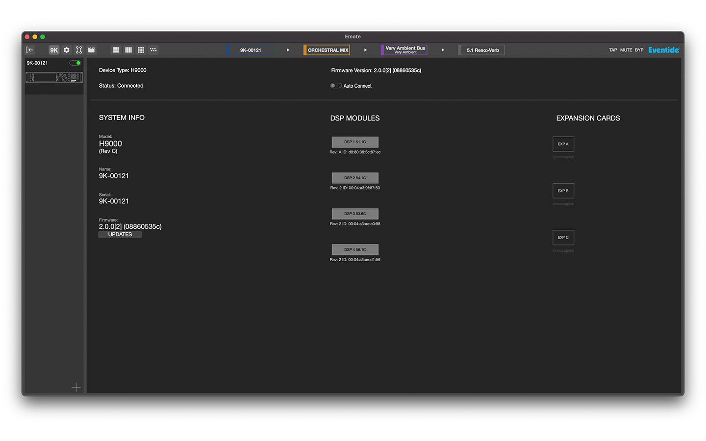Image resolution: width=706 pixels, height=441 pixels.
Task: Open the settings gear icon
Action: pyautogui.click(x=67, y=50)
